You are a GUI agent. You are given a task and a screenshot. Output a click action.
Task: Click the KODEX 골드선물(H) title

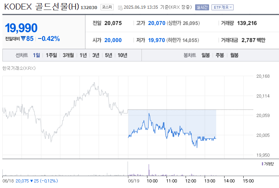(x=41, y=7)
